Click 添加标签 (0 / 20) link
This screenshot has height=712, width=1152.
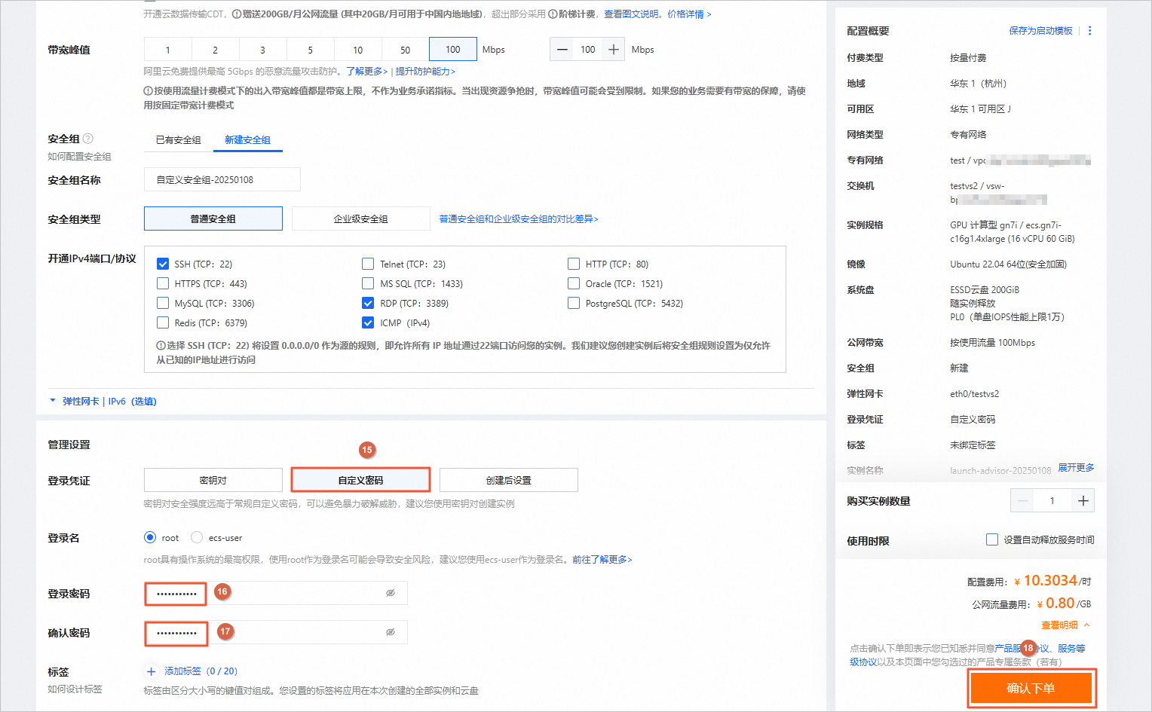point(201,671)
